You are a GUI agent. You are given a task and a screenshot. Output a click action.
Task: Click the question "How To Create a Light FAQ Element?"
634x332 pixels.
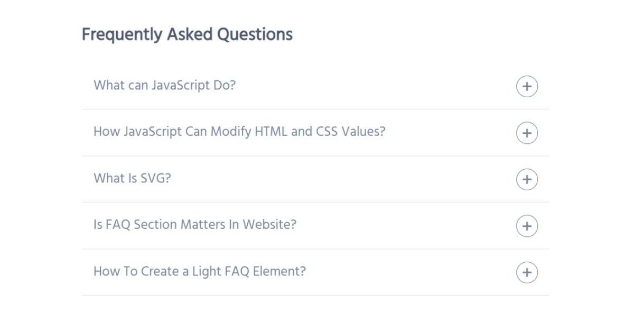click(200, 271)
